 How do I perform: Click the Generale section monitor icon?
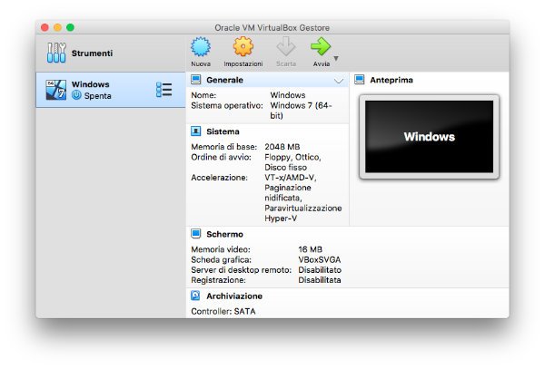pyautogui.click(x=195, y=80)
